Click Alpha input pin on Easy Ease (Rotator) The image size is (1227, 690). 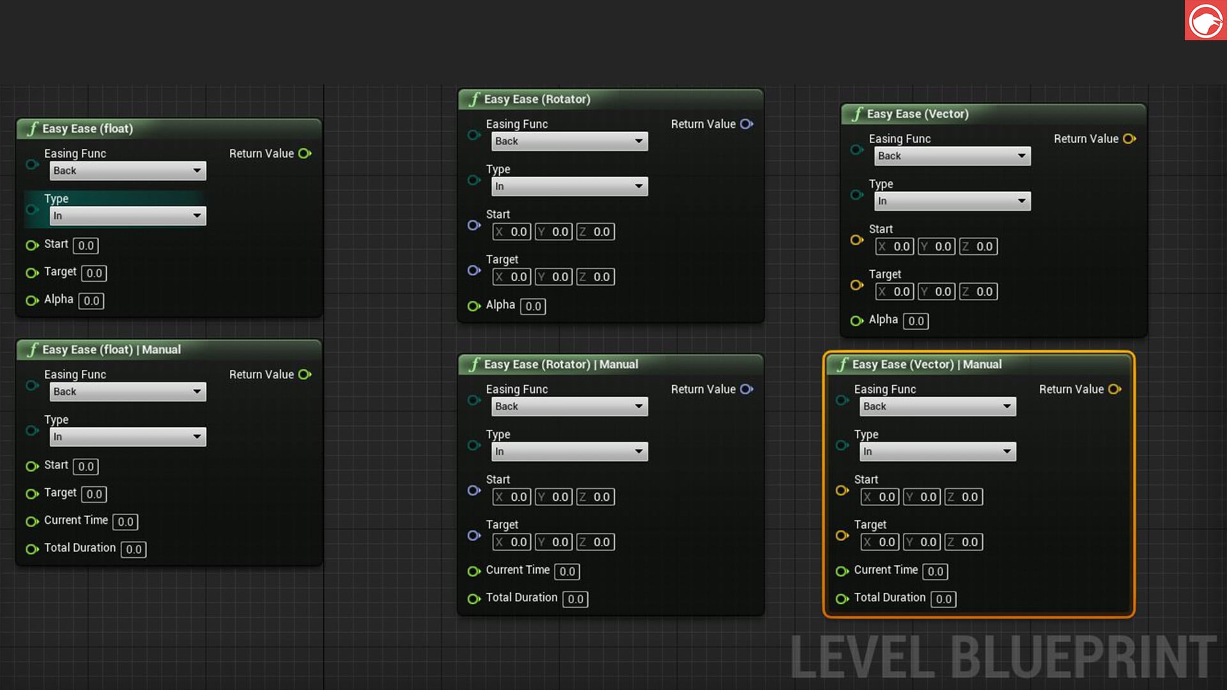pos(474,306)
